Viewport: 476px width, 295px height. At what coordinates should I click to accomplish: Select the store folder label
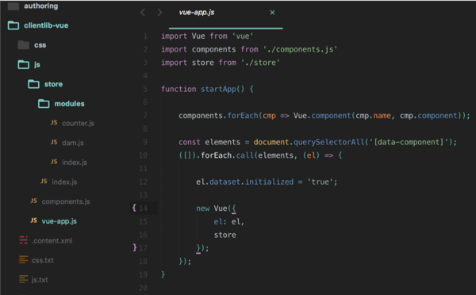[53, 84]
